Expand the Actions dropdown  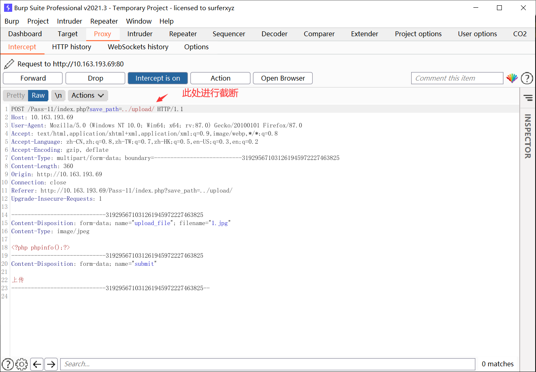tap(88, 95)
